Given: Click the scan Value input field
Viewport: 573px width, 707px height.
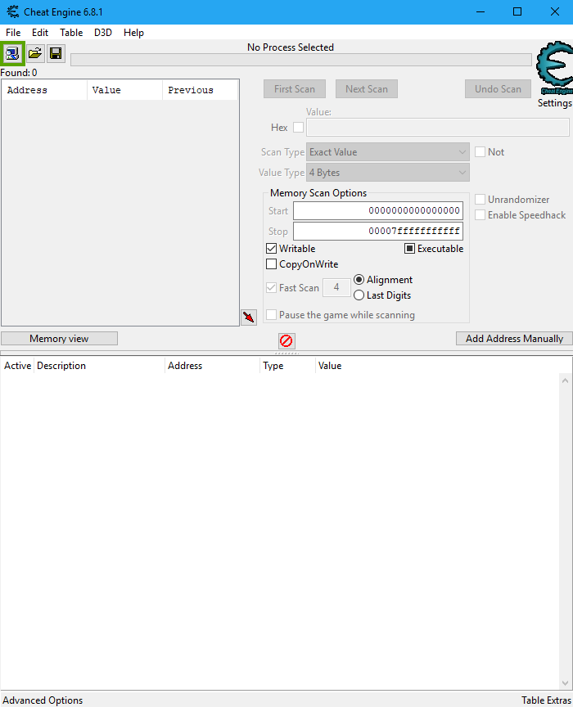Looking at the screenshot, I should 438,128.
